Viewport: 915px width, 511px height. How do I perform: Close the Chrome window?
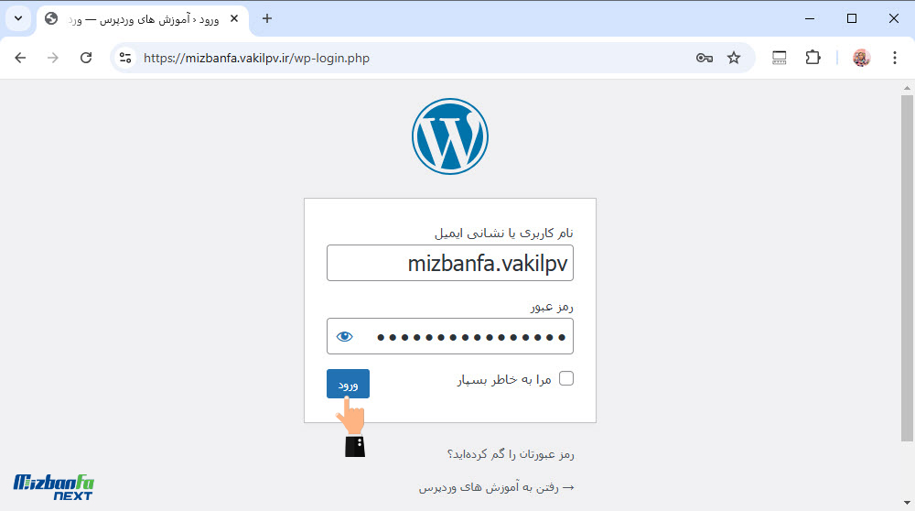pyautogui.click(x=893, y=18)
